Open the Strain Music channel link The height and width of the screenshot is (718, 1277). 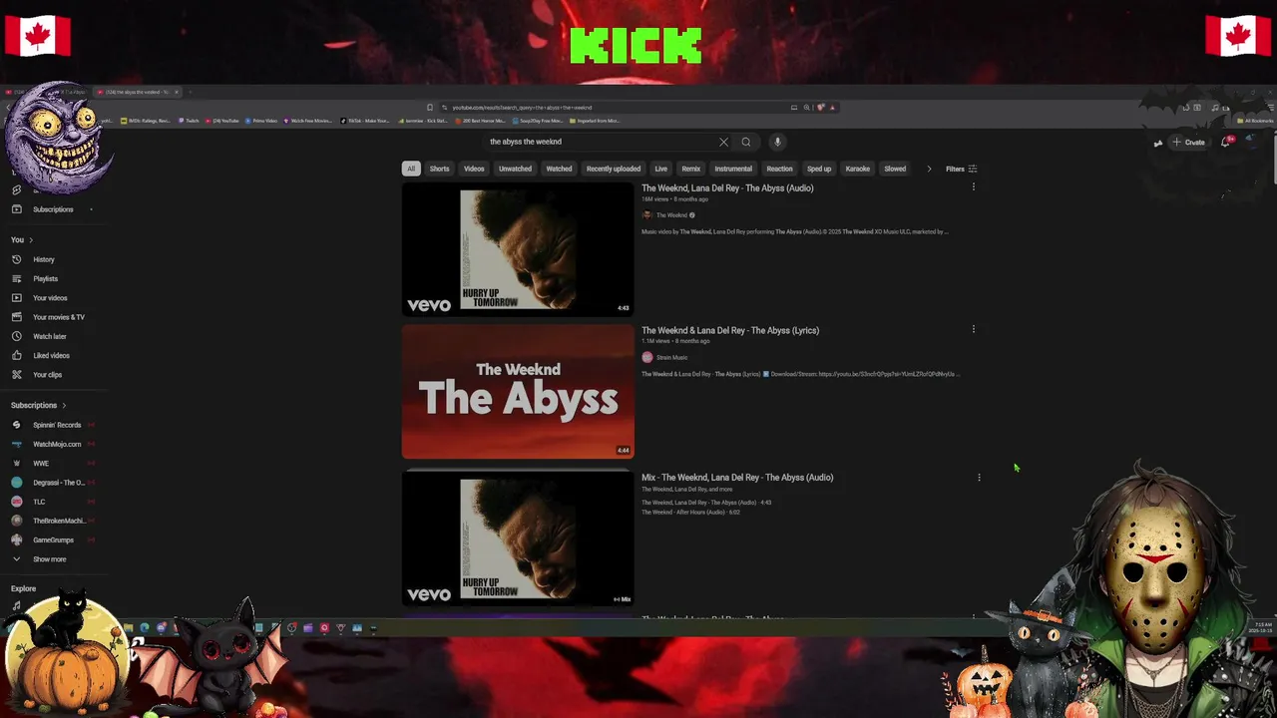671,357
